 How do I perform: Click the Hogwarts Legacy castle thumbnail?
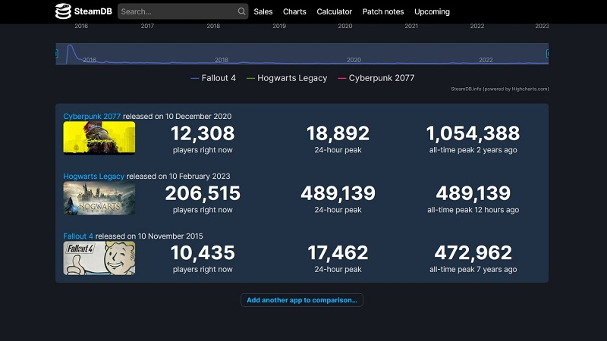point(99,199)
